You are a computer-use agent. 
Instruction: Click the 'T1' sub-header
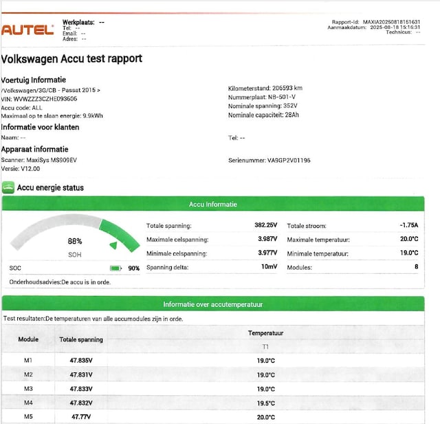coord(266,347)
